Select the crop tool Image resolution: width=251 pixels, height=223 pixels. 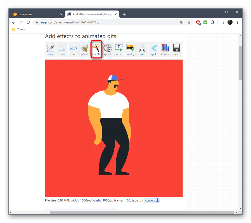(x=51, y=50)
